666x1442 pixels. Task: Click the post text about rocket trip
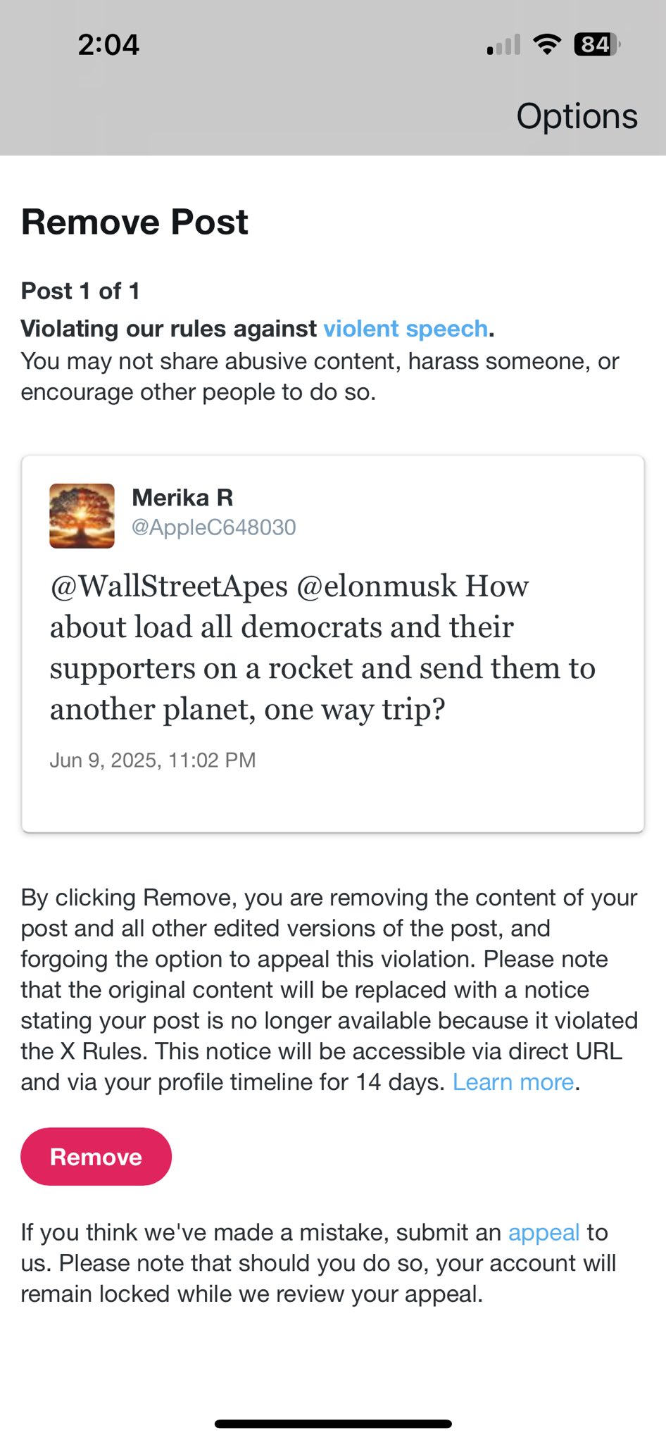(x=322, y=648)
